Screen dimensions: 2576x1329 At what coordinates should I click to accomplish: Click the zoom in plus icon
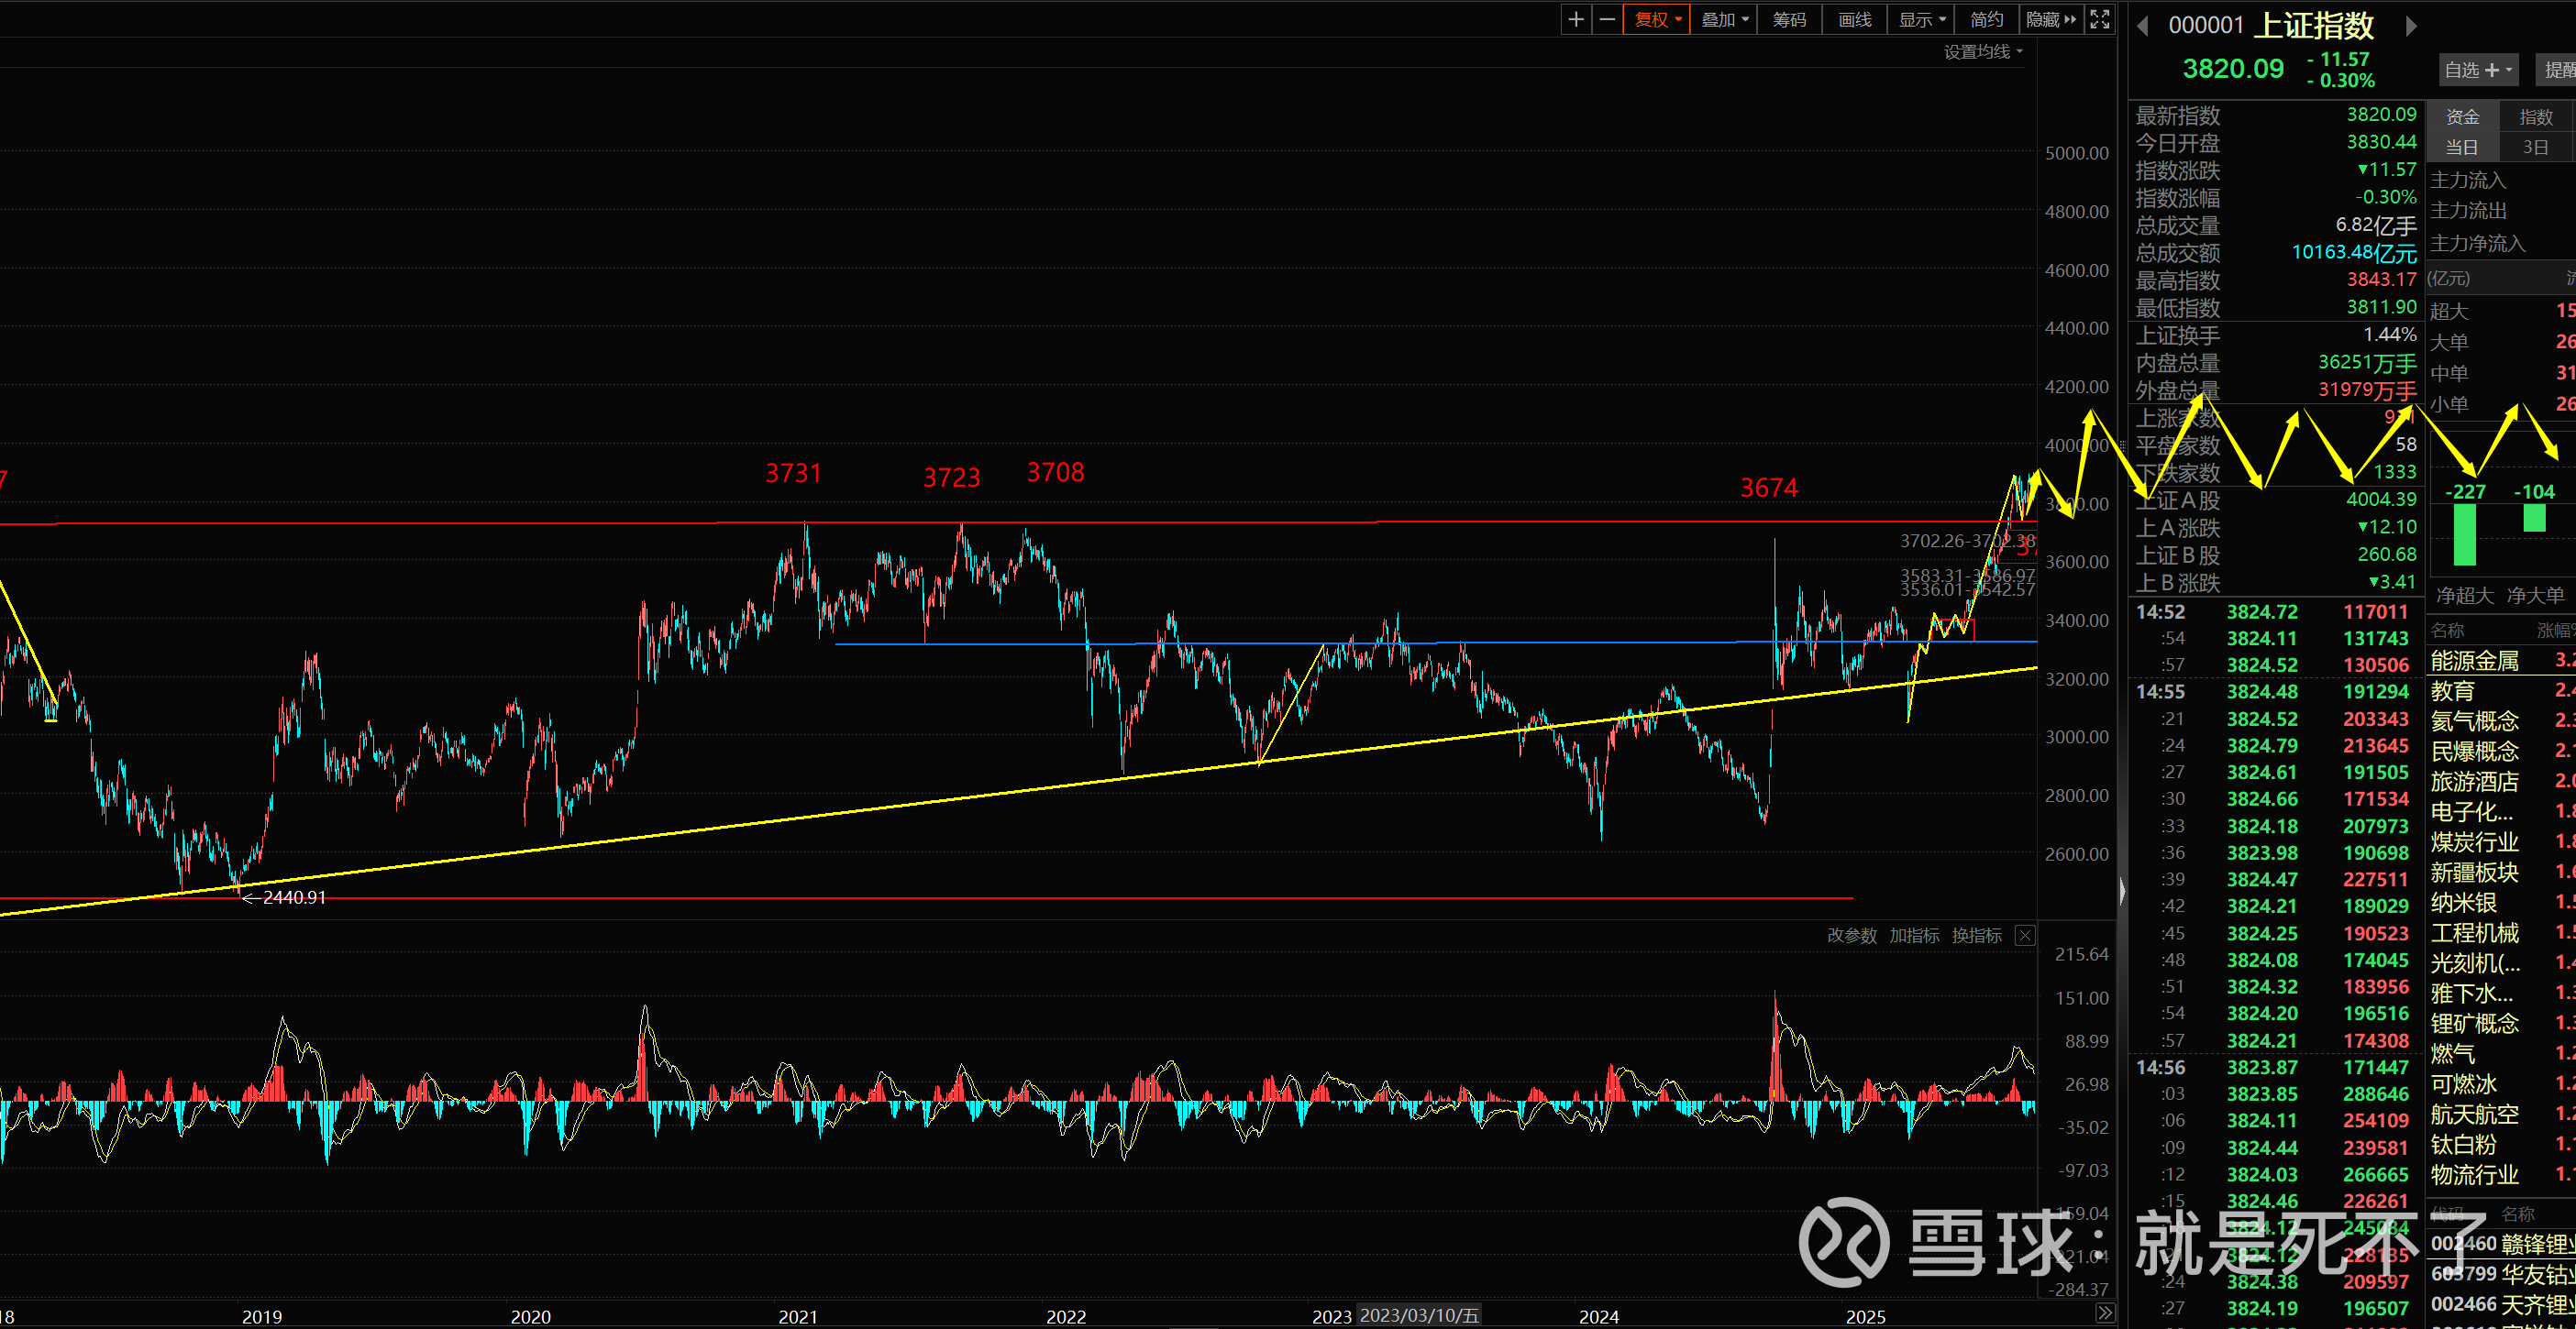[x=1576, y=19]
